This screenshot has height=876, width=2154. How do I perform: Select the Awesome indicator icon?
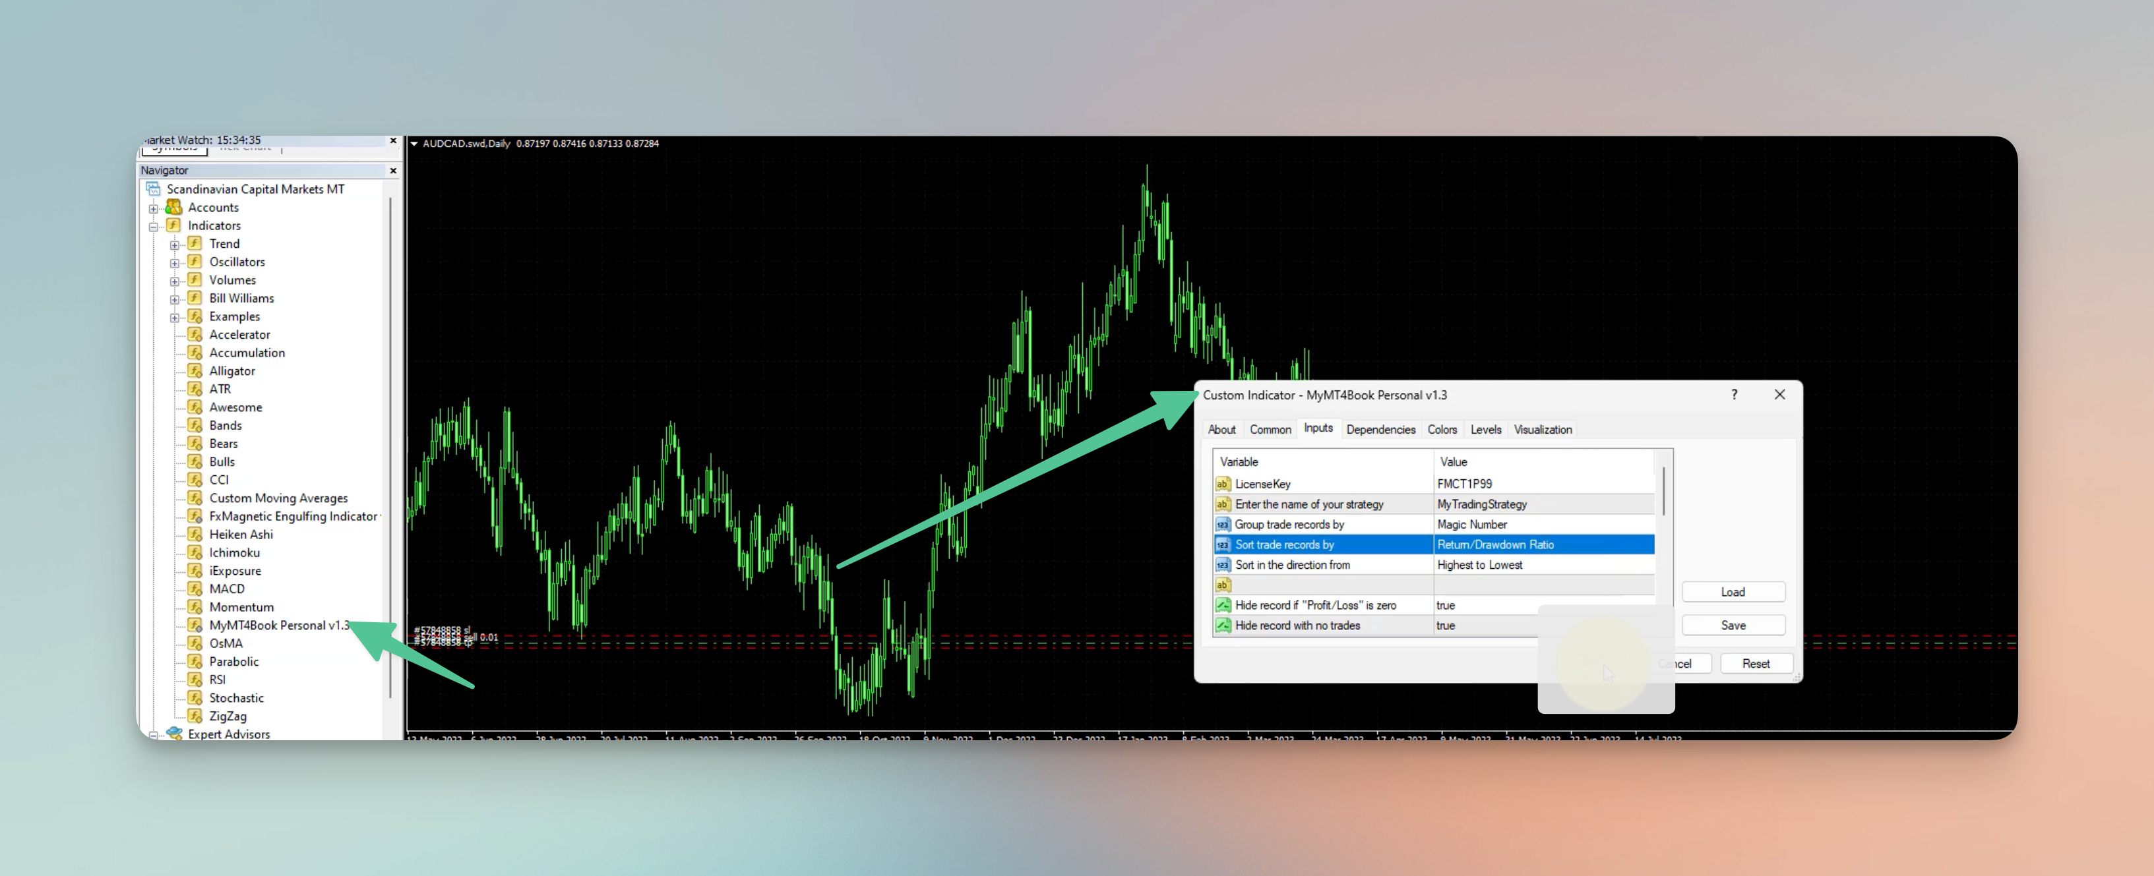tap(195, 407)
